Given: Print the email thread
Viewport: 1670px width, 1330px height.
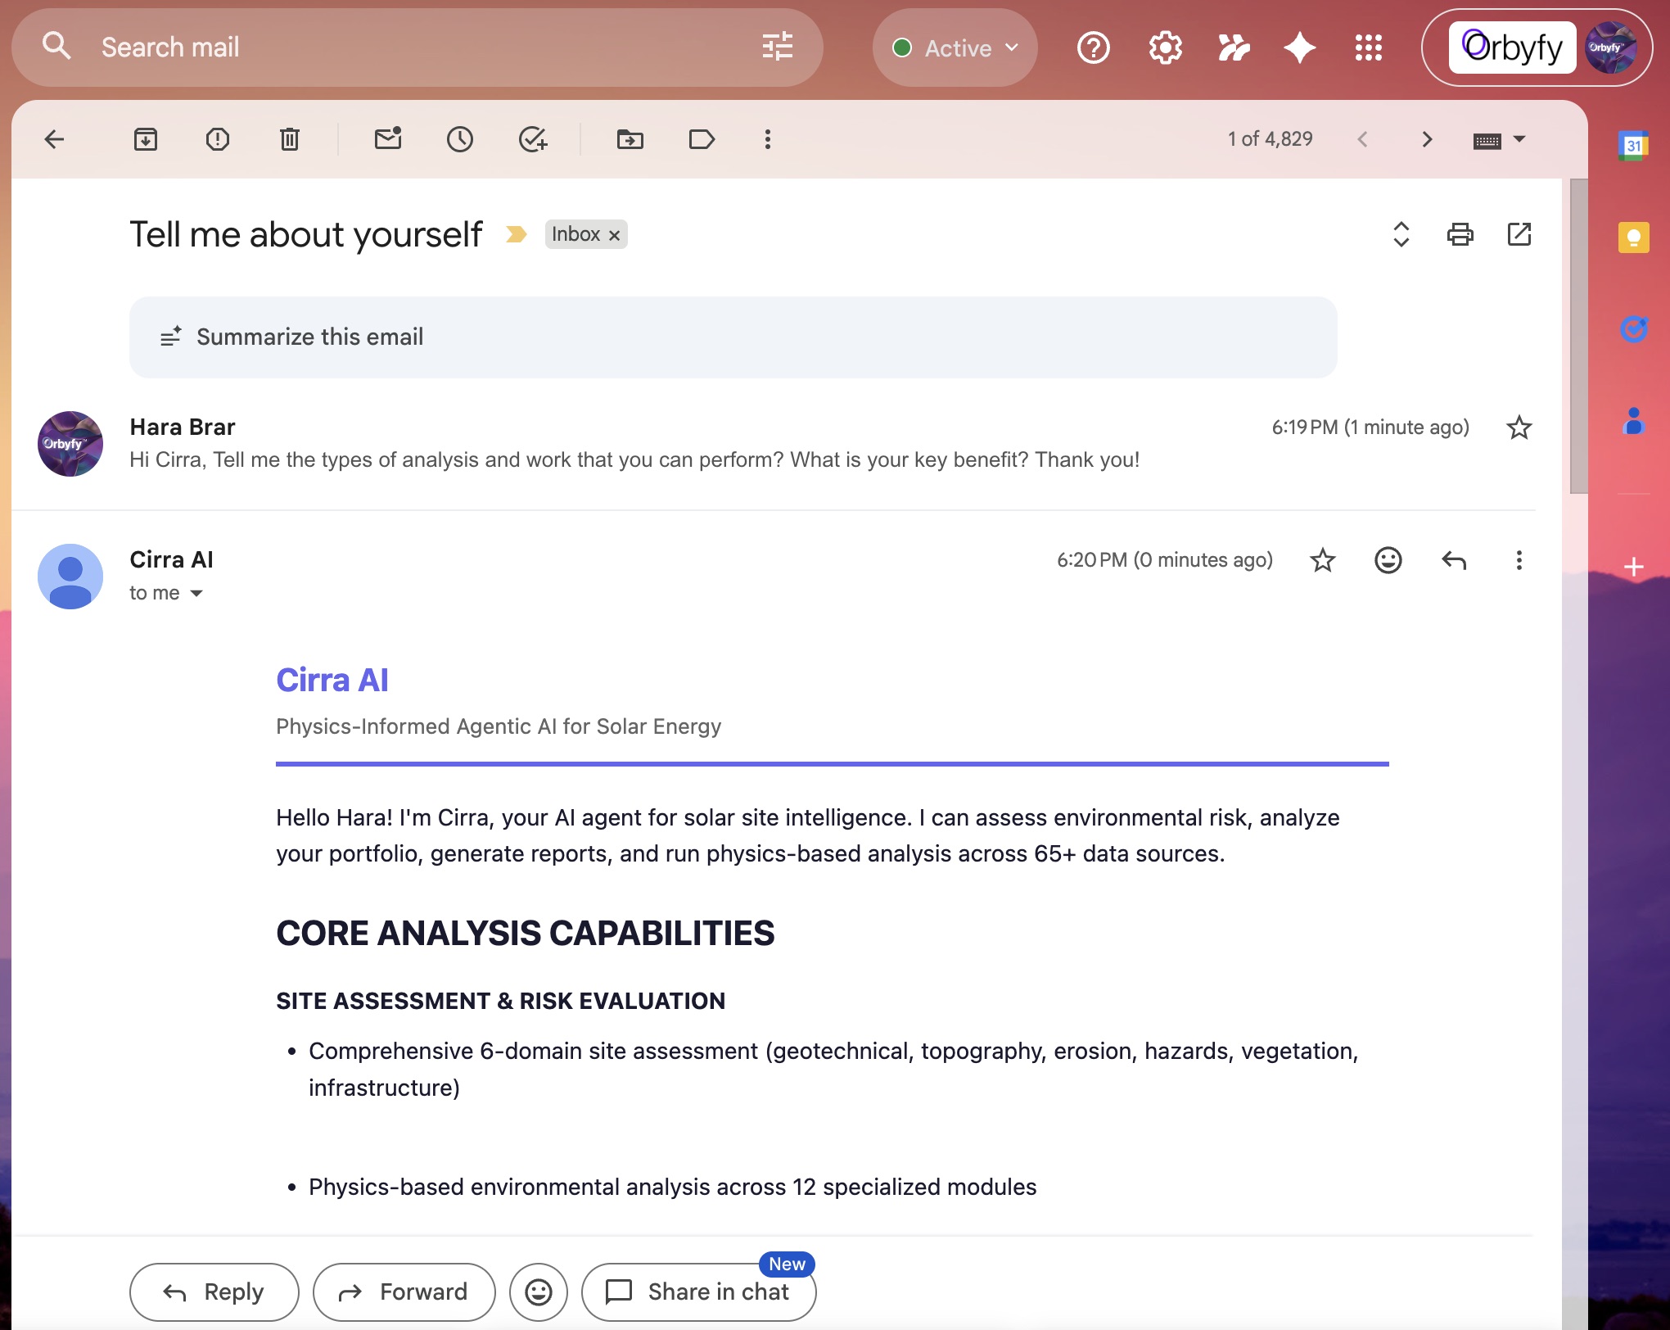Looking at the screenshot, I should (x=1460, y=234).
